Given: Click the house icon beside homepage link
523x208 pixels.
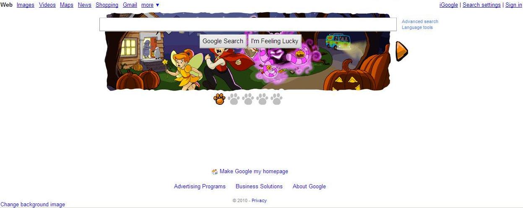Looking at the screenshot, I should coord(215,172).
